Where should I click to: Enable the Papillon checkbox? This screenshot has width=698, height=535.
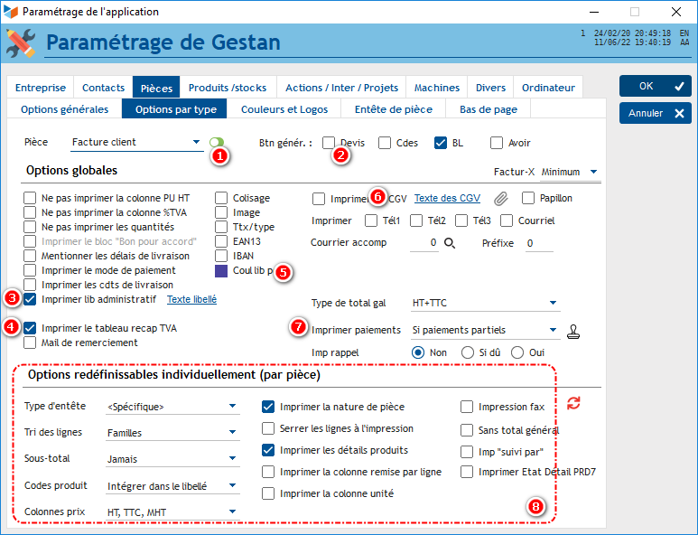(528, 198)
